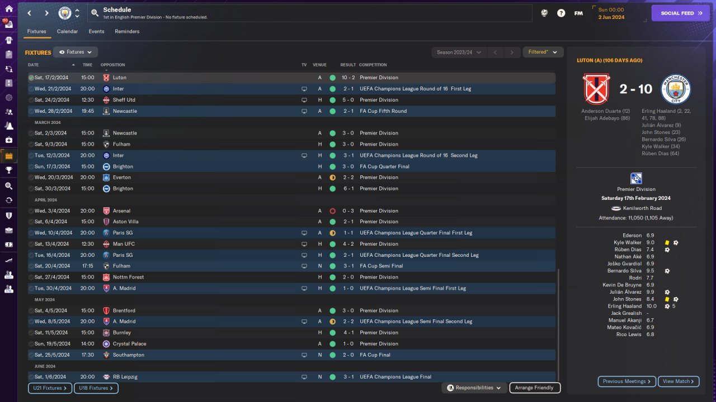Open the FM menu icon

click(x=578, y=13)
